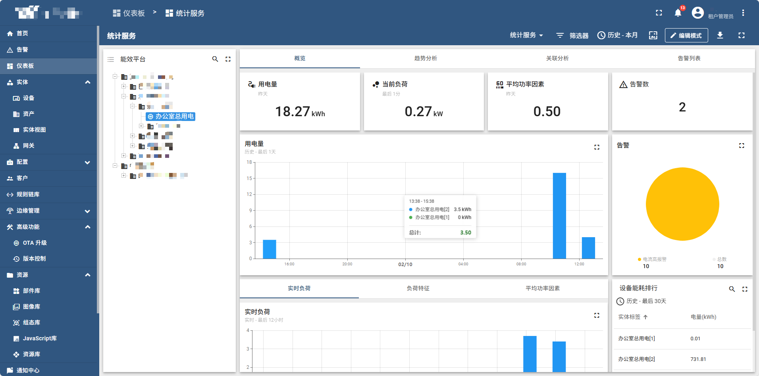Viewport: 759px width, 376px height.
Task: Click the export dashboard download icon
Action: click(720, 35)
